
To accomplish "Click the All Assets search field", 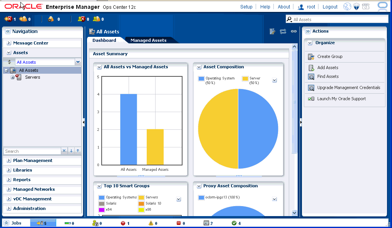I will click(337, 20).
